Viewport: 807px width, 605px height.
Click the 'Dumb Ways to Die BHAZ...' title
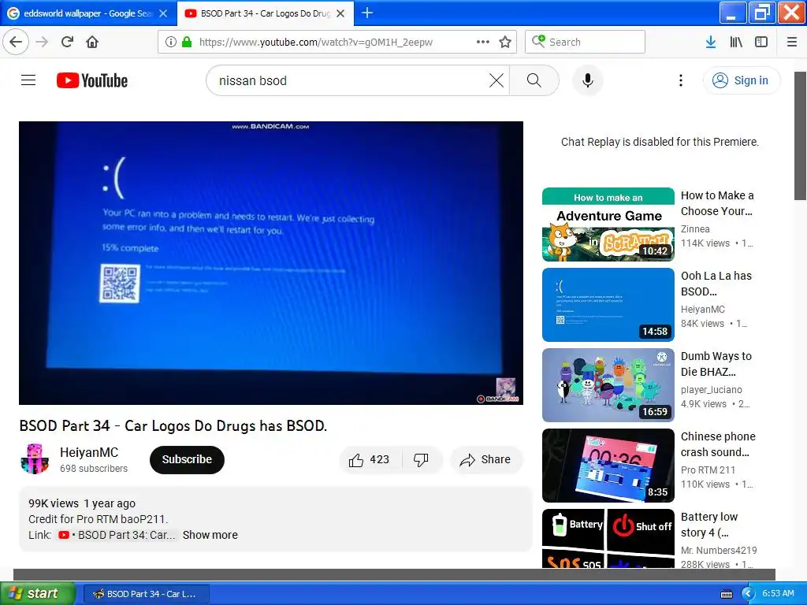click(x=716, y=364)
